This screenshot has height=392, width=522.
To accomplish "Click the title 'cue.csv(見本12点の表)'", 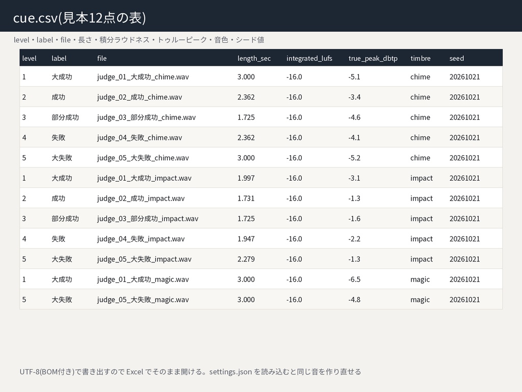I will click(x=80, y=18).
